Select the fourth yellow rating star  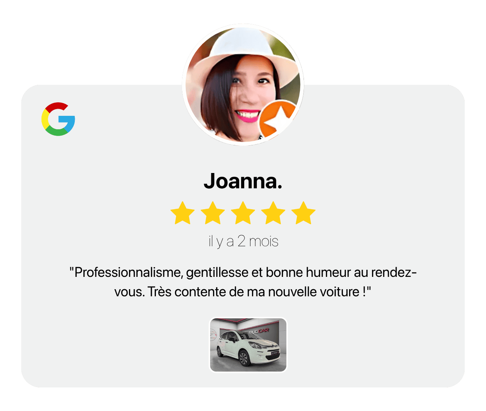point(273,213)
